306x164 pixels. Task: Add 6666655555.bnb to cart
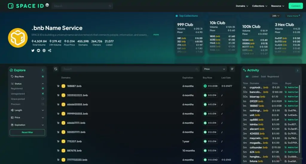pos(58,104)
